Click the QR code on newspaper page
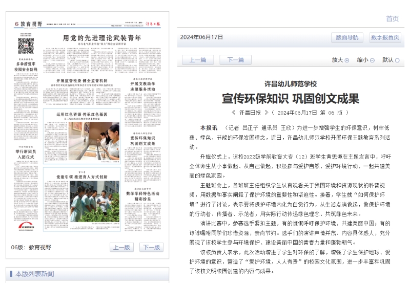This screenshot has height=283, width=410. pos(26,46)
